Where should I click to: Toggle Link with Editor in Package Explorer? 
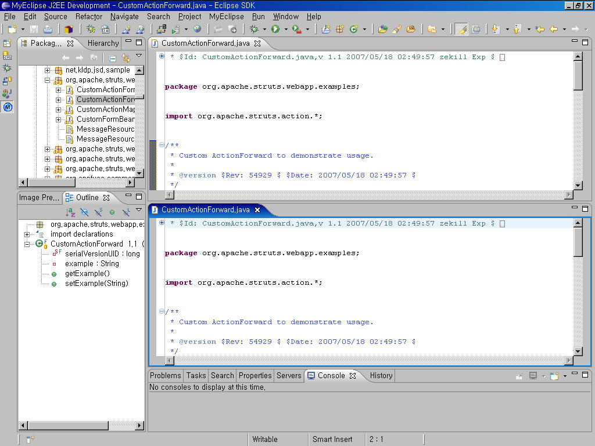tap(126, 58)
